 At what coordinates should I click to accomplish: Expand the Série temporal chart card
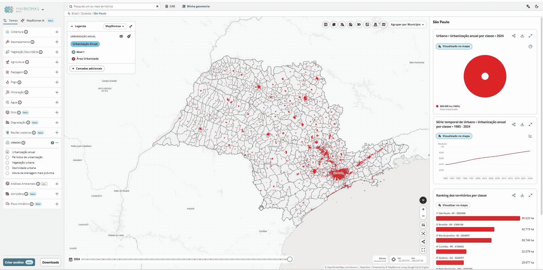[x=531, y=125]
